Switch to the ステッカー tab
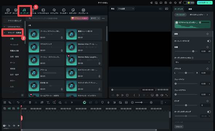This screenshot has width=215, height=131. 73,11
